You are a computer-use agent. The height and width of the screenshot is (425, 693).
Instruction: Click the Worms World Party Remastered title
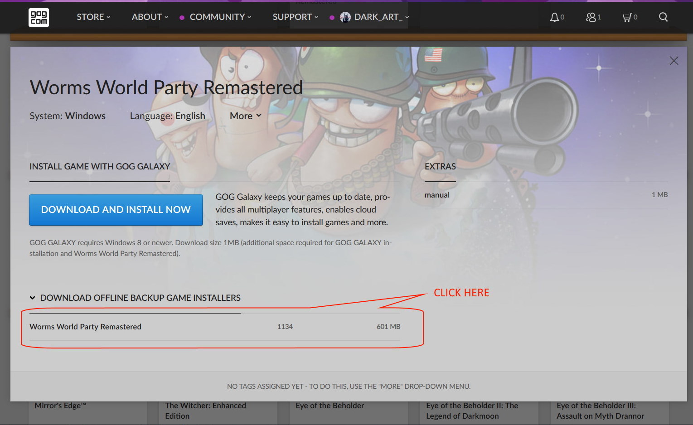tap(166, 87)
